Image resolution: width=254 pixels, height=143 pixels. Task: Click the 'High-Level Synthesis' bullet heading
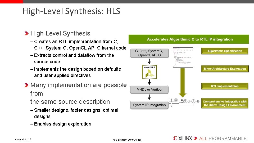coord(60,33)
